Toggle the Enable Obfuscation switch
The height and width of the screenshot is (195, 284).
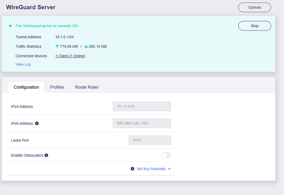[166, 155]
